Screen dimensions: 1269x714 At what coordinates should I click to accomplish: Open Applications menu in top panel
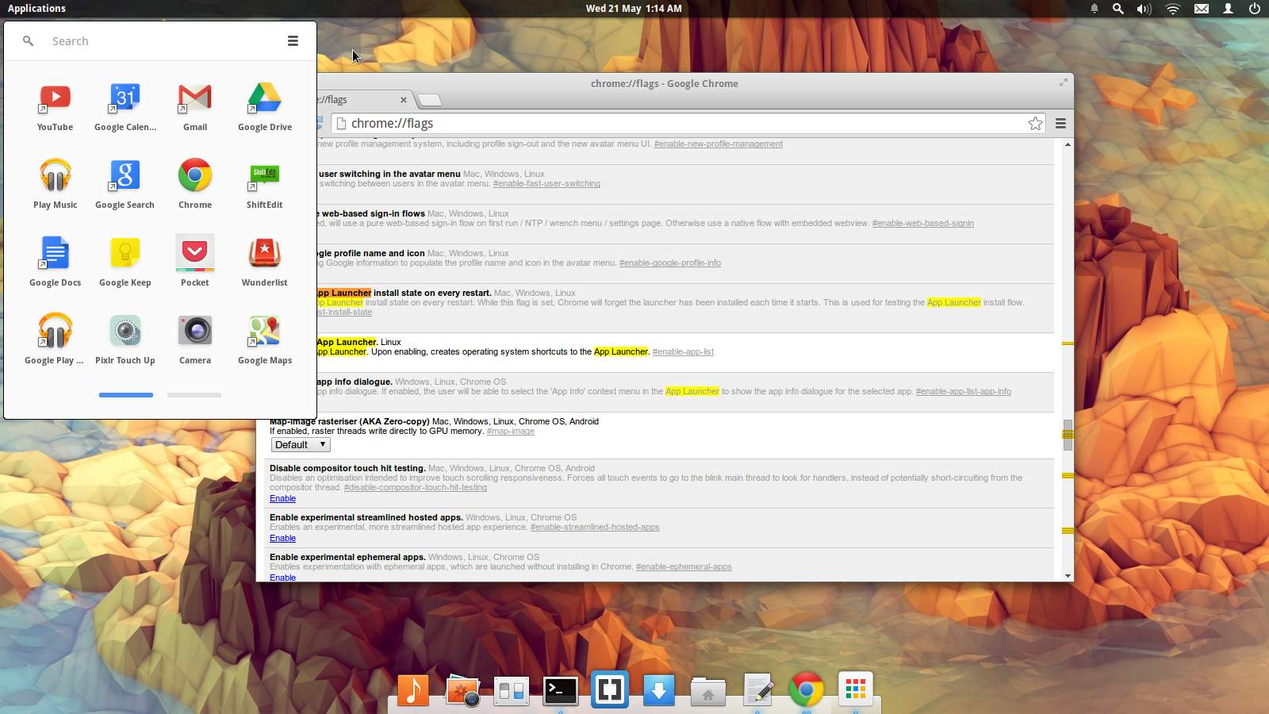[36, 8]
